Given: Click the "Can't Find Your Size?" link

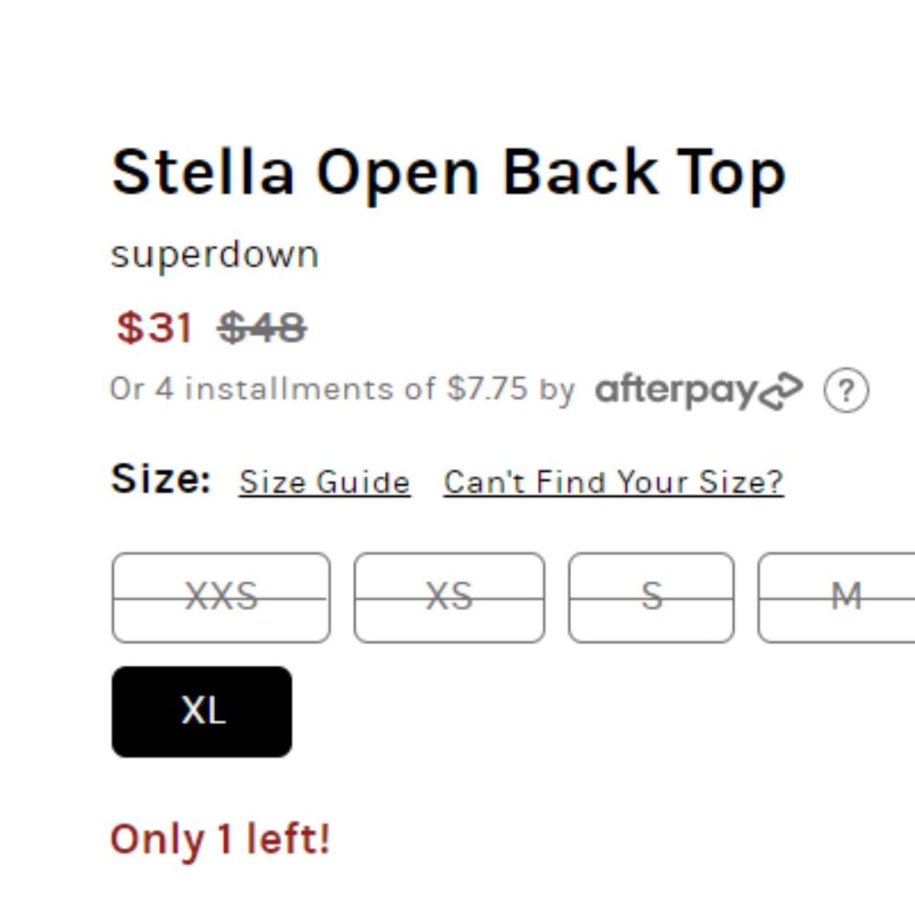Looking at the screenshot, I should 612,482.
